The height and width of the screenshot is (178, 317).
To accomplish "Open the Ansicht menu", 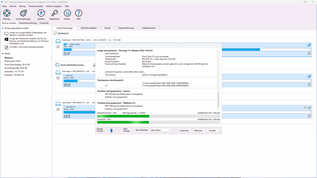I will click(x=13, y=6).
